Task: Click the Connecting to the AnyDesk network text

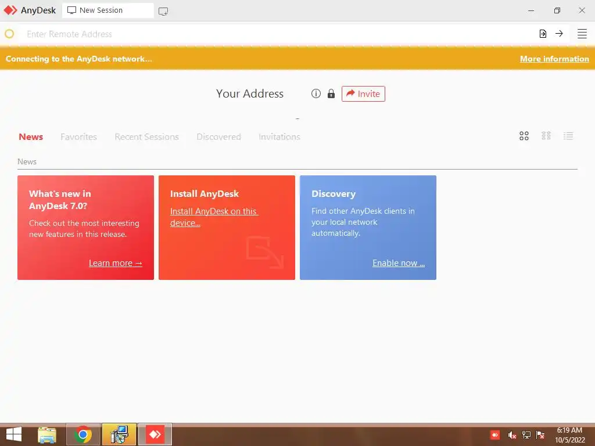Action: (79, 59)
